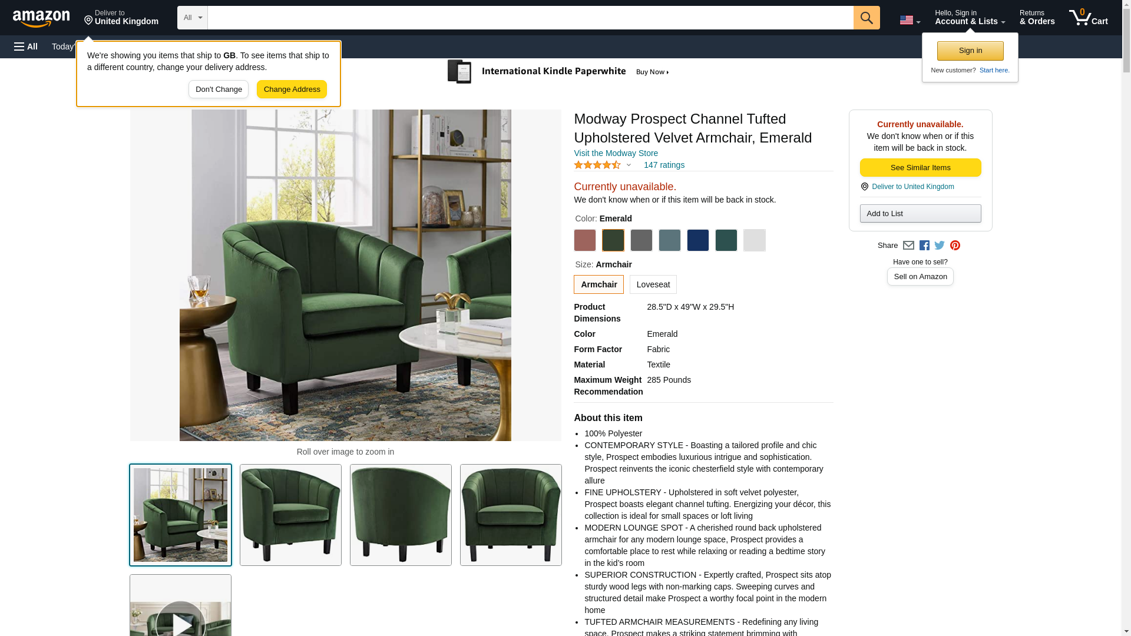Select the Loveseat size option
Screen dimensions: 1131x636
653,284
